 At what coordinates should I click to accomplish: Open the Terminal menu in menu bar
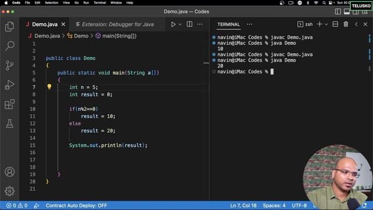(100, 3)
